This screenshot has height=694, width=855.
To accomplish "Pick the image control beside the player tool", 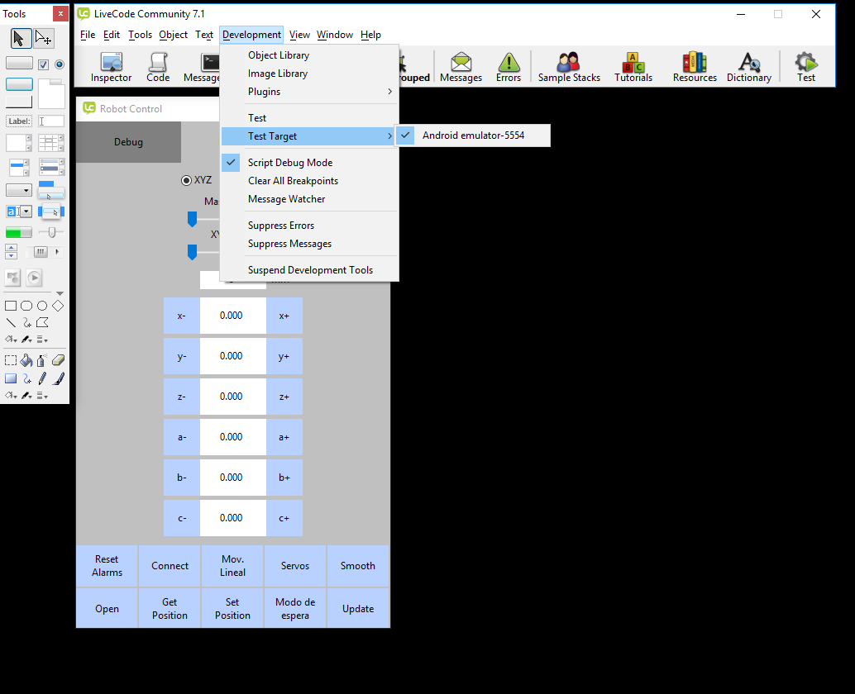I will click(x=12, y=278).
